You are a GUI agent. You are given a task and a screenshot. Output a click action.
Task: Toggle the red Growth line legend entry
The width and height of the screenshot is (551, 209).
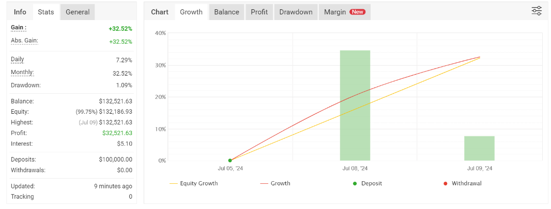click(x=275, y=183)
